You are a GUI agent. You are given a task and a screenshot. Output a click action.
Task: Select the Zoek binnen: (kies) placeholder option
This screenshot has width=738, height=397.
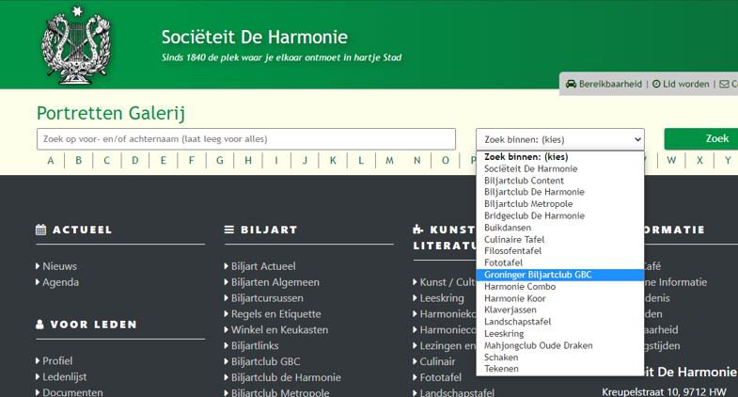pyautogui.click(x=560, y=157)
